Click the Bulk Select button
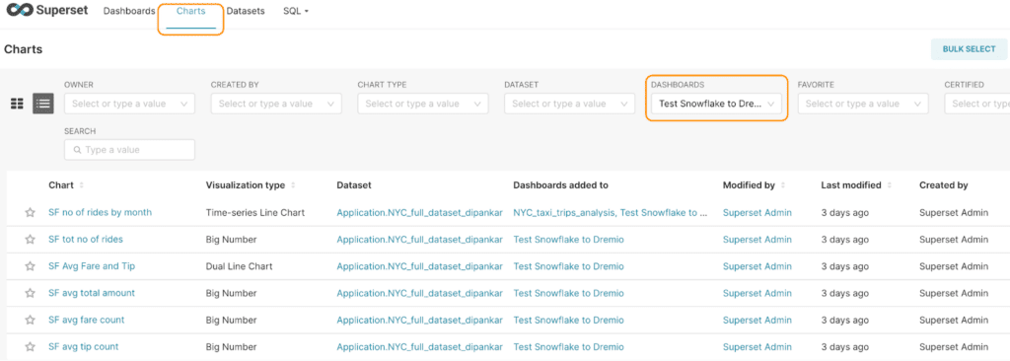The width and height of the screenshot is (1010, 361). pyautogui.click(x=969, y=49)
